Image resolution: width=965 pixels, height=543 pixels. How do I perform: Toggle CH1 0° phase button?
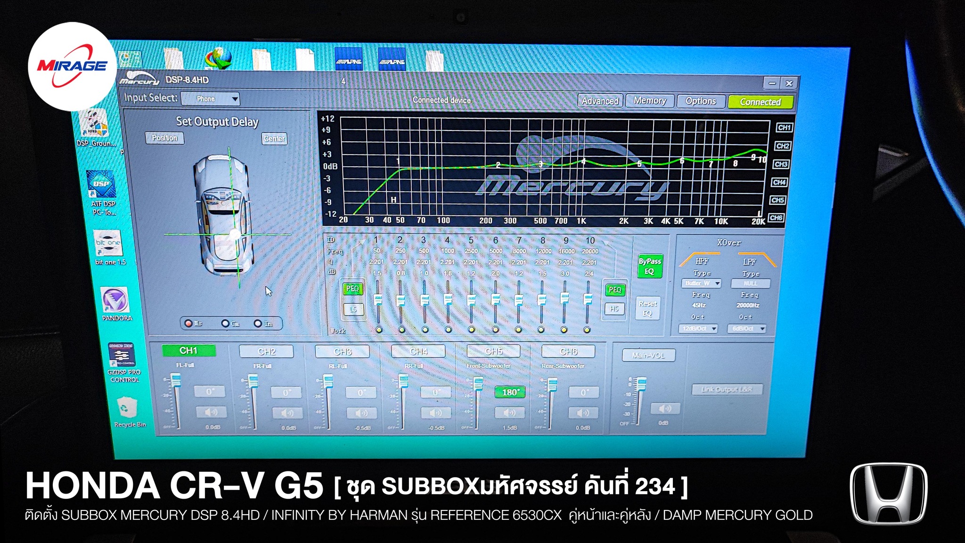point(210,391)
